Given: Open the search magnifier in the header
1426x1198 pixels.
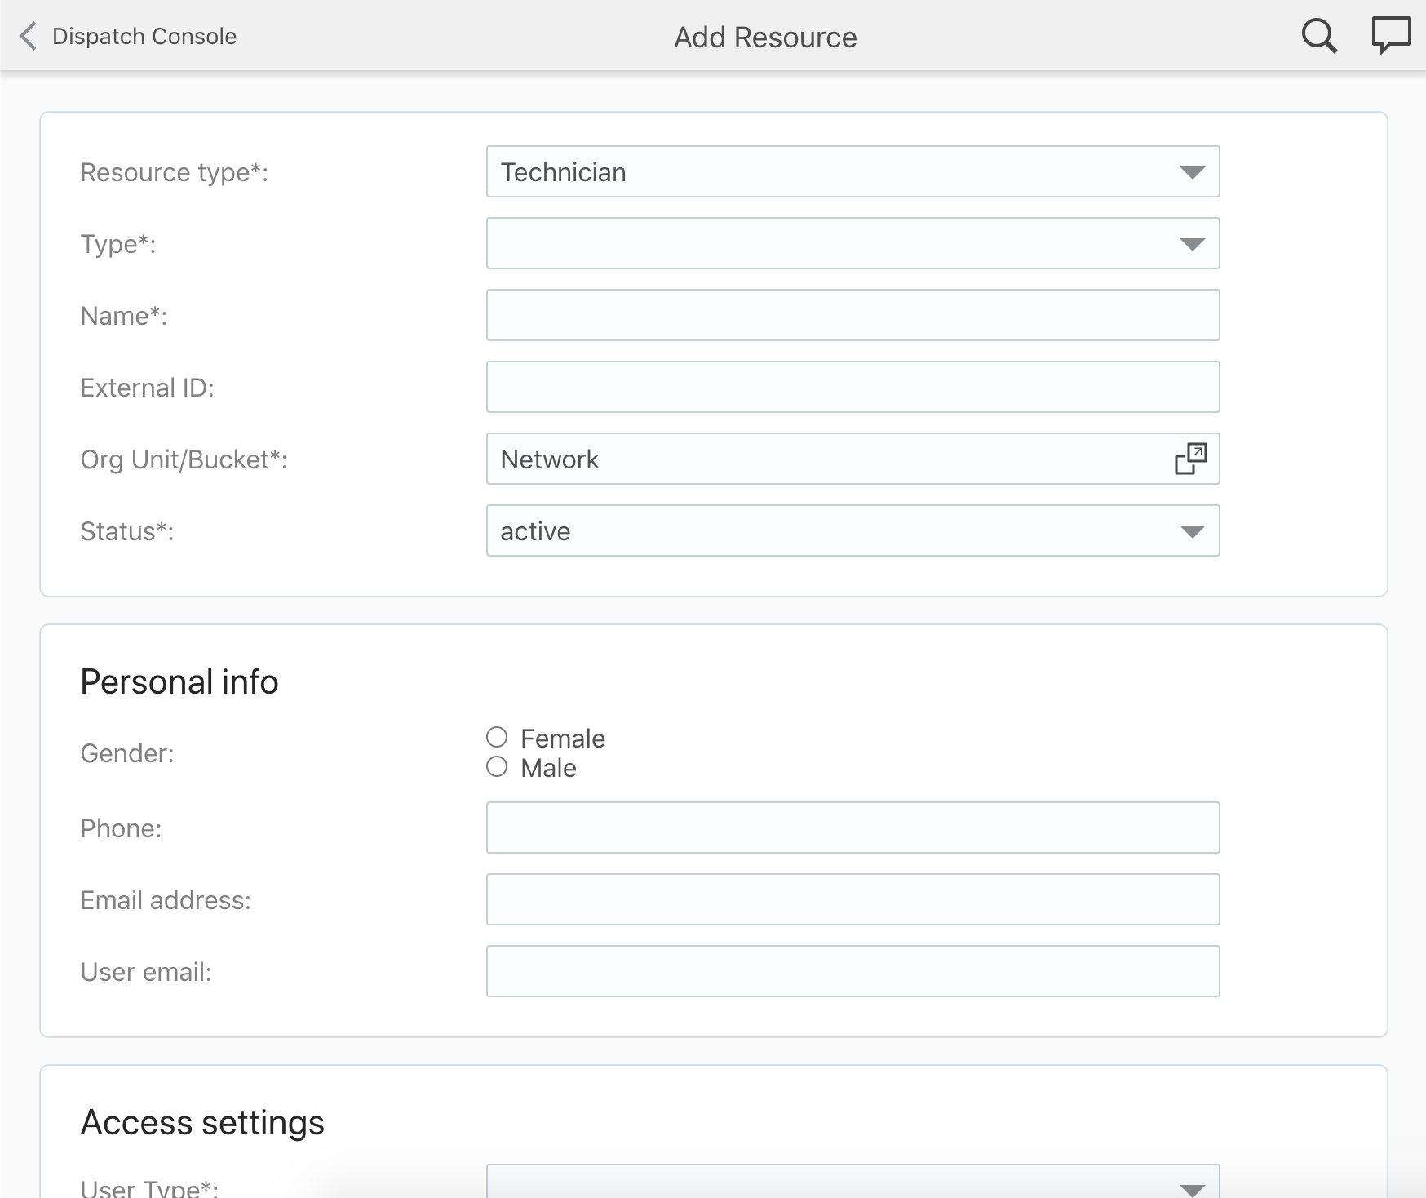Looking at the screenshot, I should (1319, 36).
